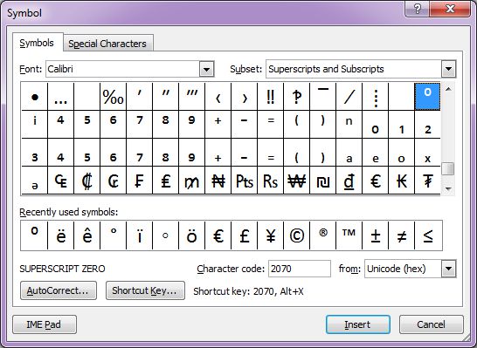Select the Pts peseta symbol
The height and width of the screenshot is (348, 477).
(244, 181)
